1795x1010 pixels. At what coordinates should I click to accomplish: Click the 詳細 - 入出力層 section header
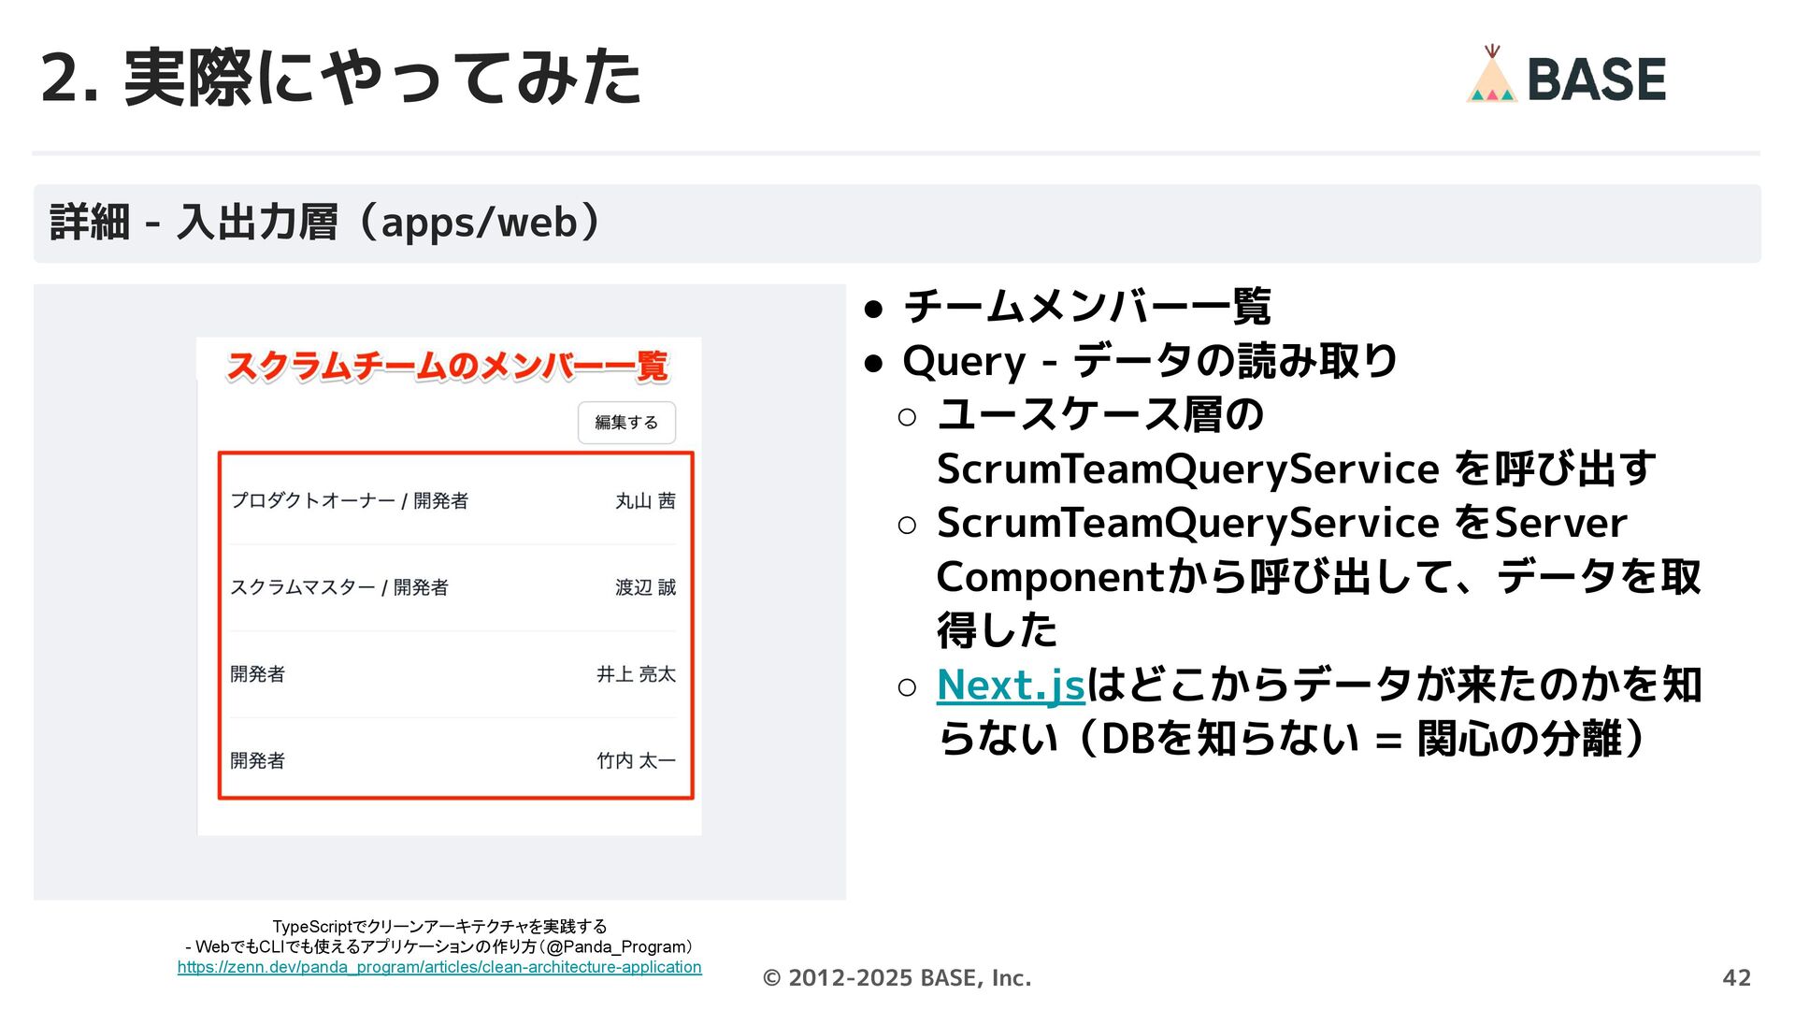(324, 223)
